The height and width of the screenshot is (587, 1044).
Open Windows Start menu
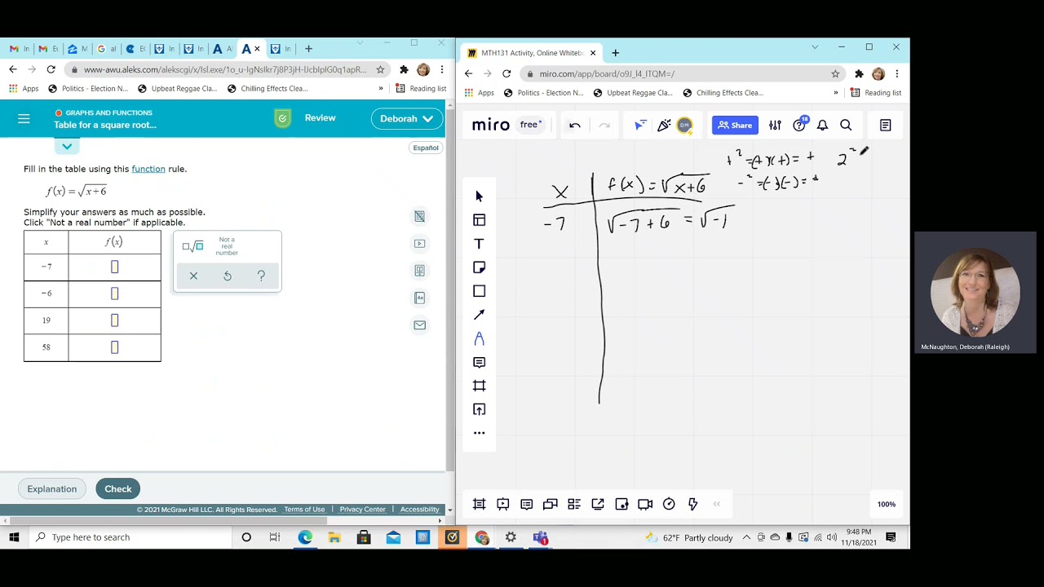point(14,537)
